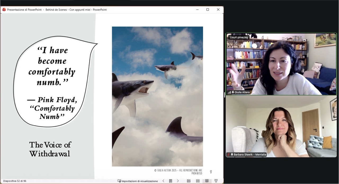This screenshot has width=339, height=184.
Task: Select the Reading view icon
Action: click(207, 181)
